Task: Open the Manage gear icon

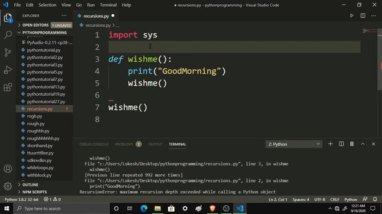Action: click(8, 186)
